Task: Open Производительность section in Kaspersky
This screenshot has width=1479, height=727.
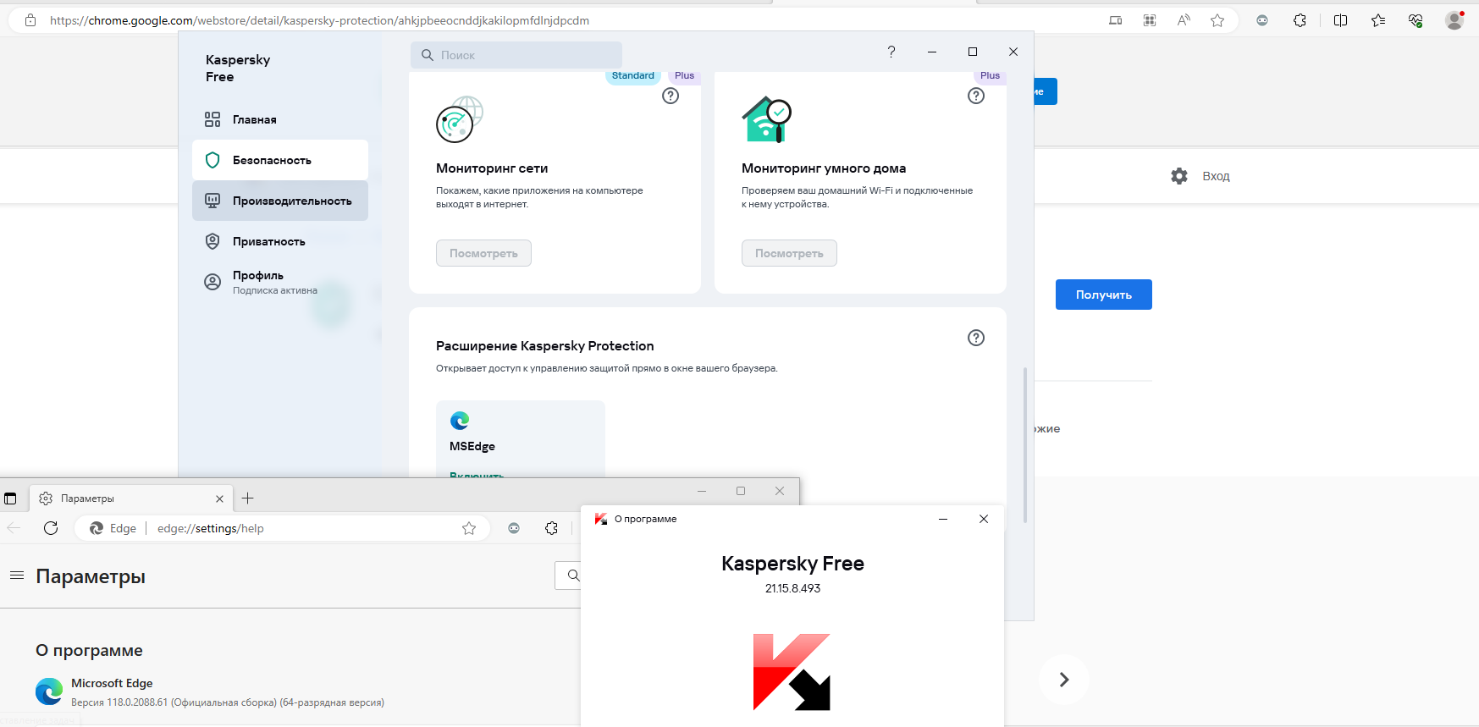Action: pyautogui.click(x=280, y=201)
